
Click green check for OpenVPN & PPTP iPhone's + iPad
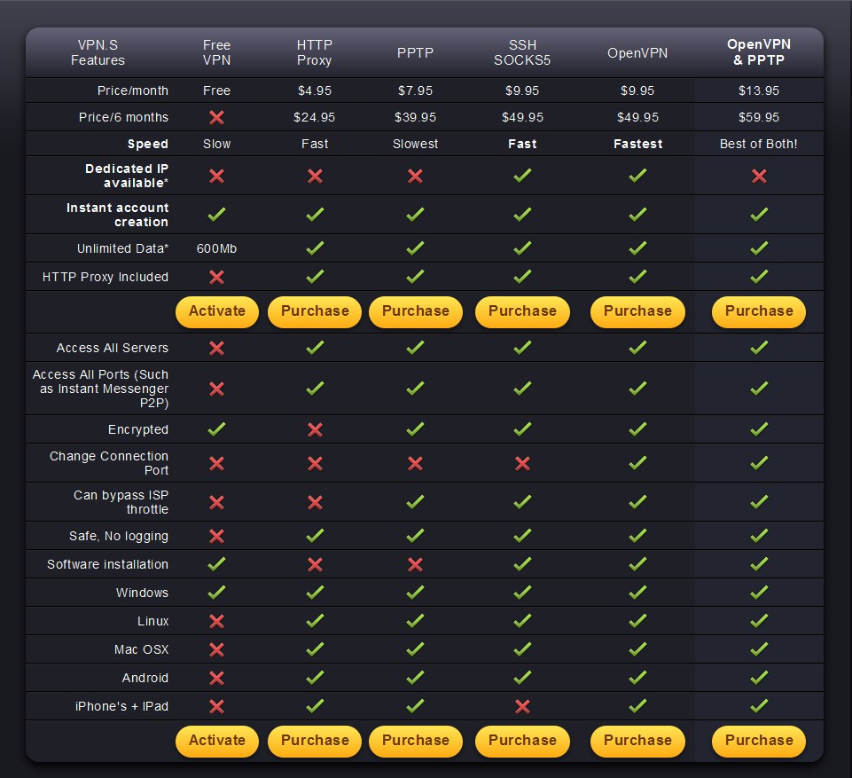click(759, 705)
